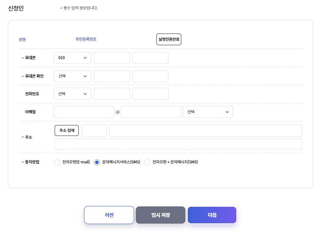Click the postal code field beside 주소 검색
The width and height of the screenshot is (326, 235).
click(x=94, y=131)
